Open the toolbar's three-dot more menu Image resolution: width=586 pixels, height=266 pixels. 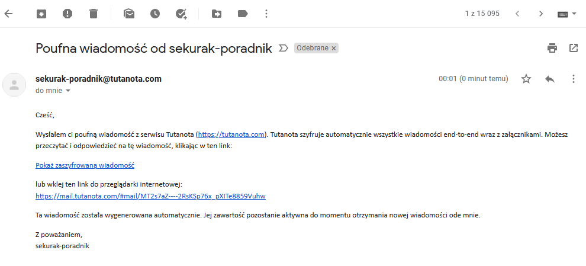266,14
